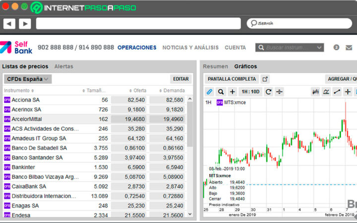Click the chart link icon

[209, 92]
